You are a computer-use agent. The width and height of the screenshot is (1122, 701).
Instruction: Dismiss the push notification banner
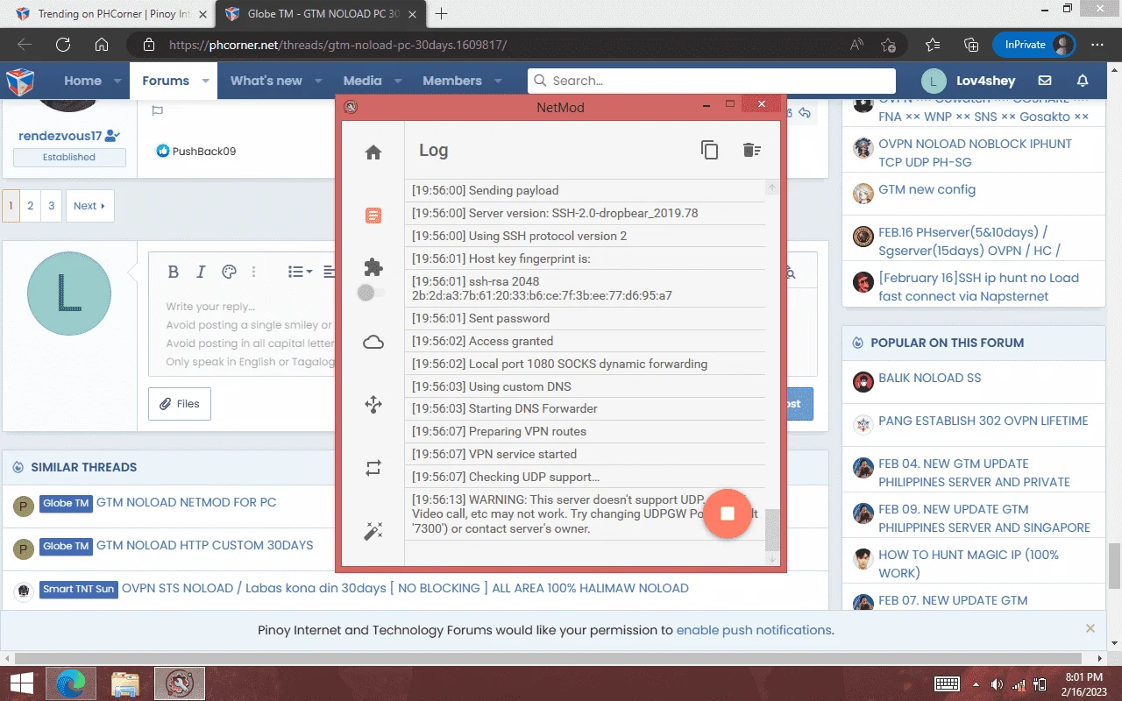tap(1090, 628)
